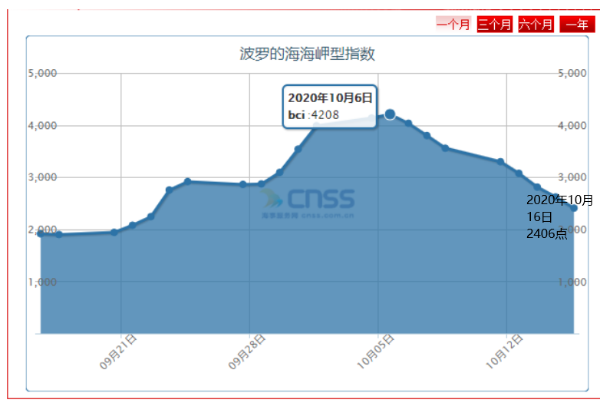Click the left axis 1,000 label

coord(43,282)
